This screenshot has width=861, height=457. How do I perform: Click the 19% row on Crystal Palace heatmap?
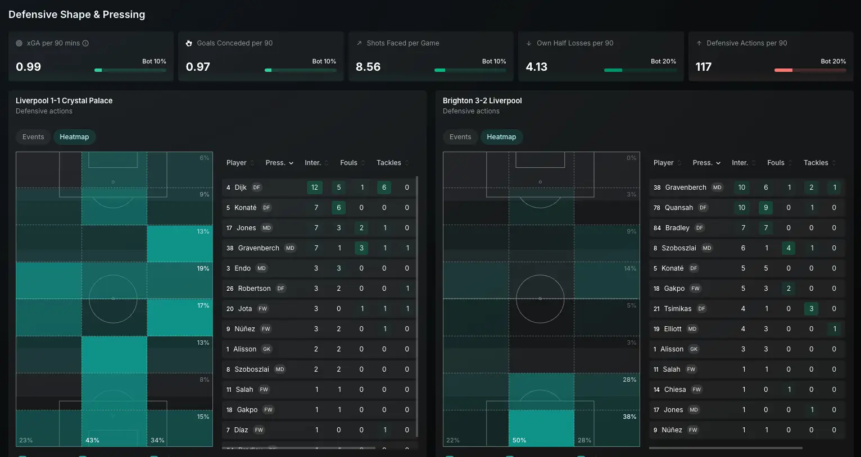(x=114, y=281)
